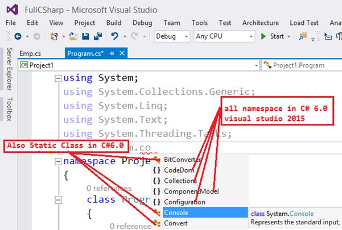Select BitConverter in the IntelliSense list
Viewport: 342px width, 230px height.
182,159
